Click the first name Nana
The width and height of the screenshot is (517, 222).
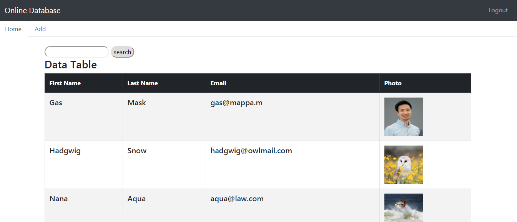(58, 199)
